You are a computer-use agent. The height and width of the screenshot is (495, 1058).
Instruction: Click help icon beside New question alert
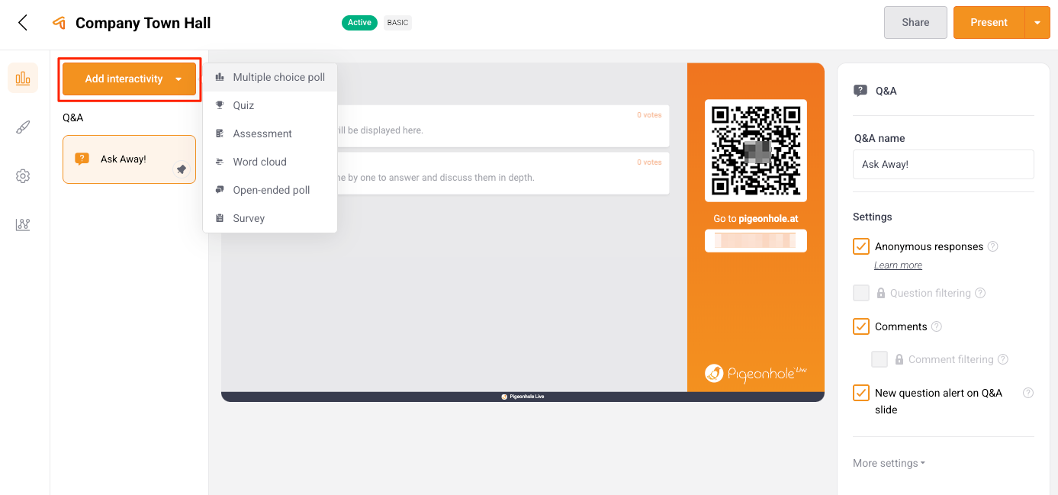pyautogui.click(x=1027, y=393)
